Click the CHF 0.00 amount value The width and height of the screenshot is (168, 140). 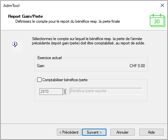[137, 66]
